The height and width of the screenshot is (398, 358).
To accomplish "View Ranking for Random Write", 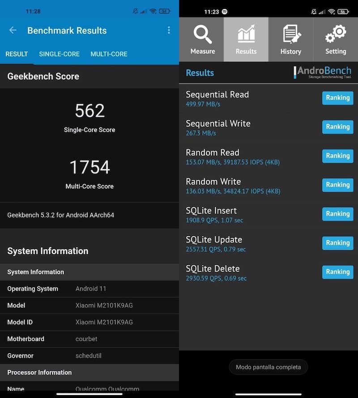I will point(337,185).
